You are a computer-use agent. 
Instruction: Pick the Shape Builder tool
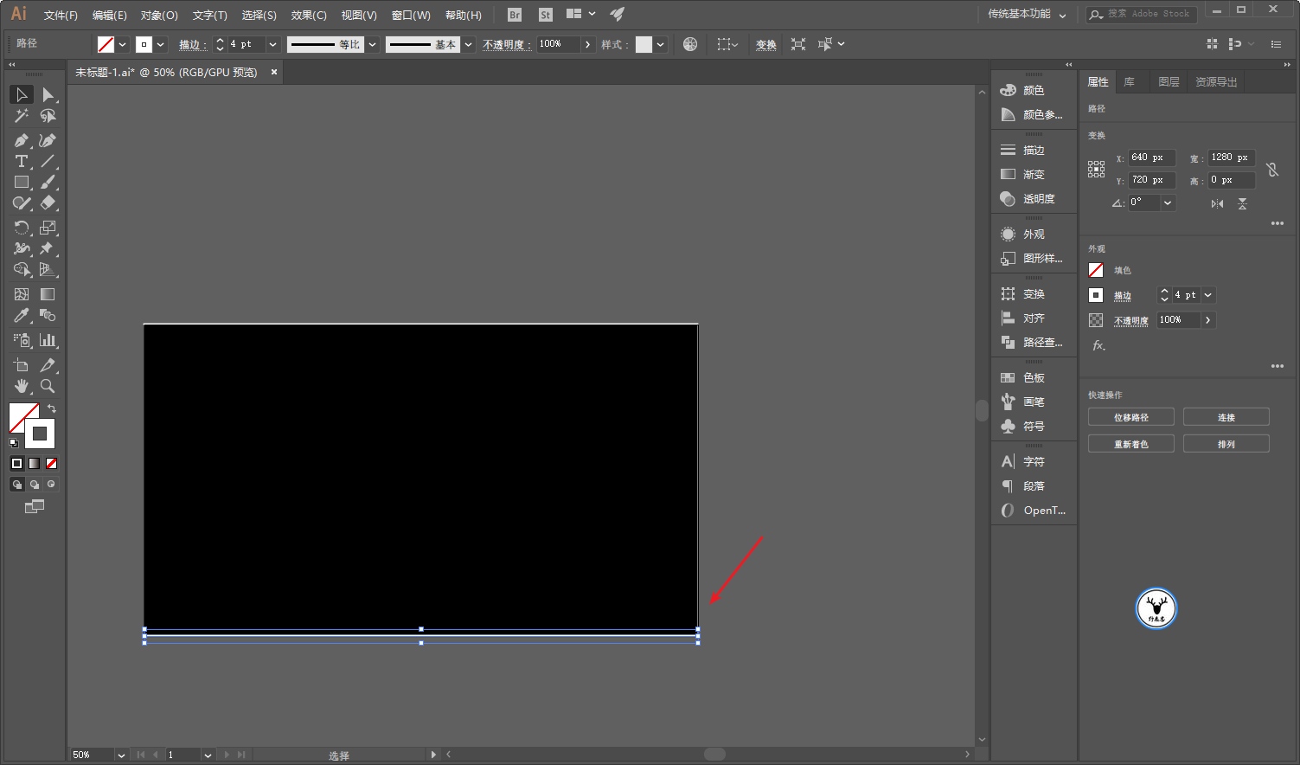pyautogui.click(x=22, y=269)
